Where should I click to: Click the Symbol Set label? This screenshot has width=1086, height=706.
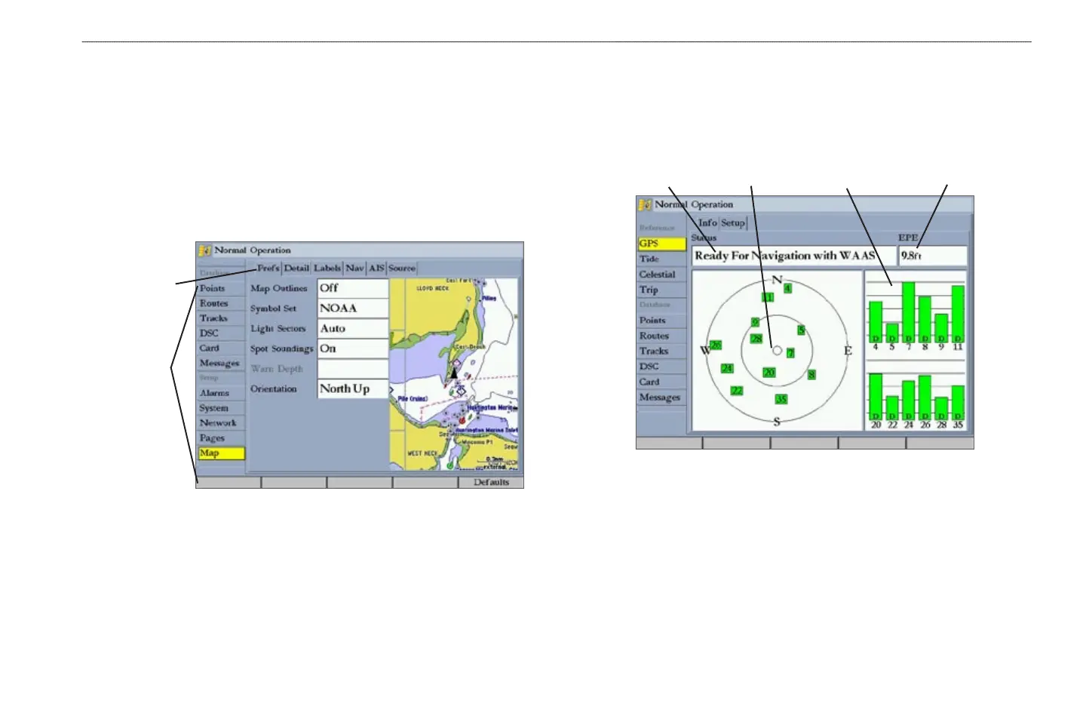click(273, 308)
